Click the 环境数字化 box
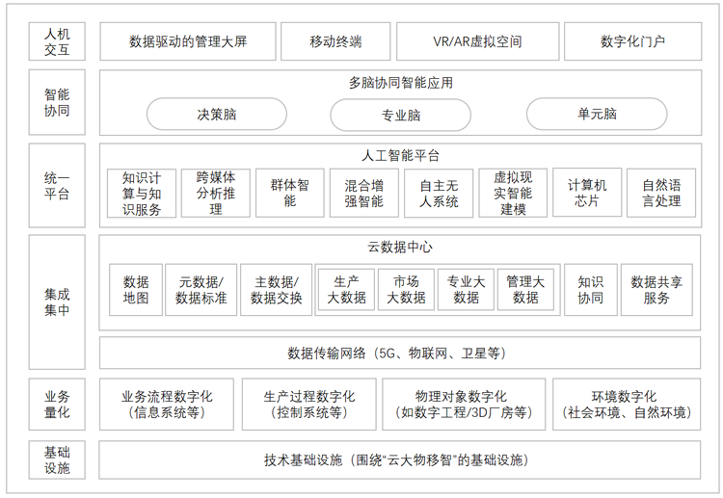This screenshot has height=498, width=723. (x=627, y=405)
